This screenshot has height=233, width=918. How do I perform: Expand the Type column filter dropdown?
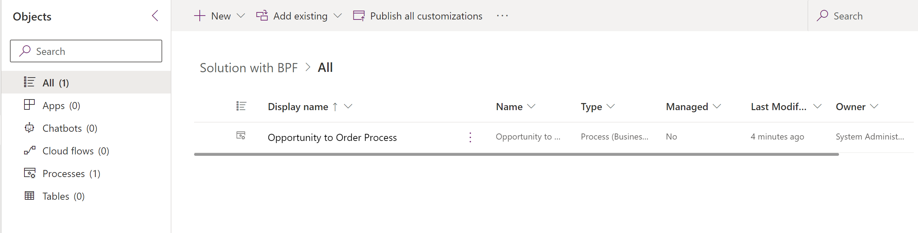click(x=611, y=106)
